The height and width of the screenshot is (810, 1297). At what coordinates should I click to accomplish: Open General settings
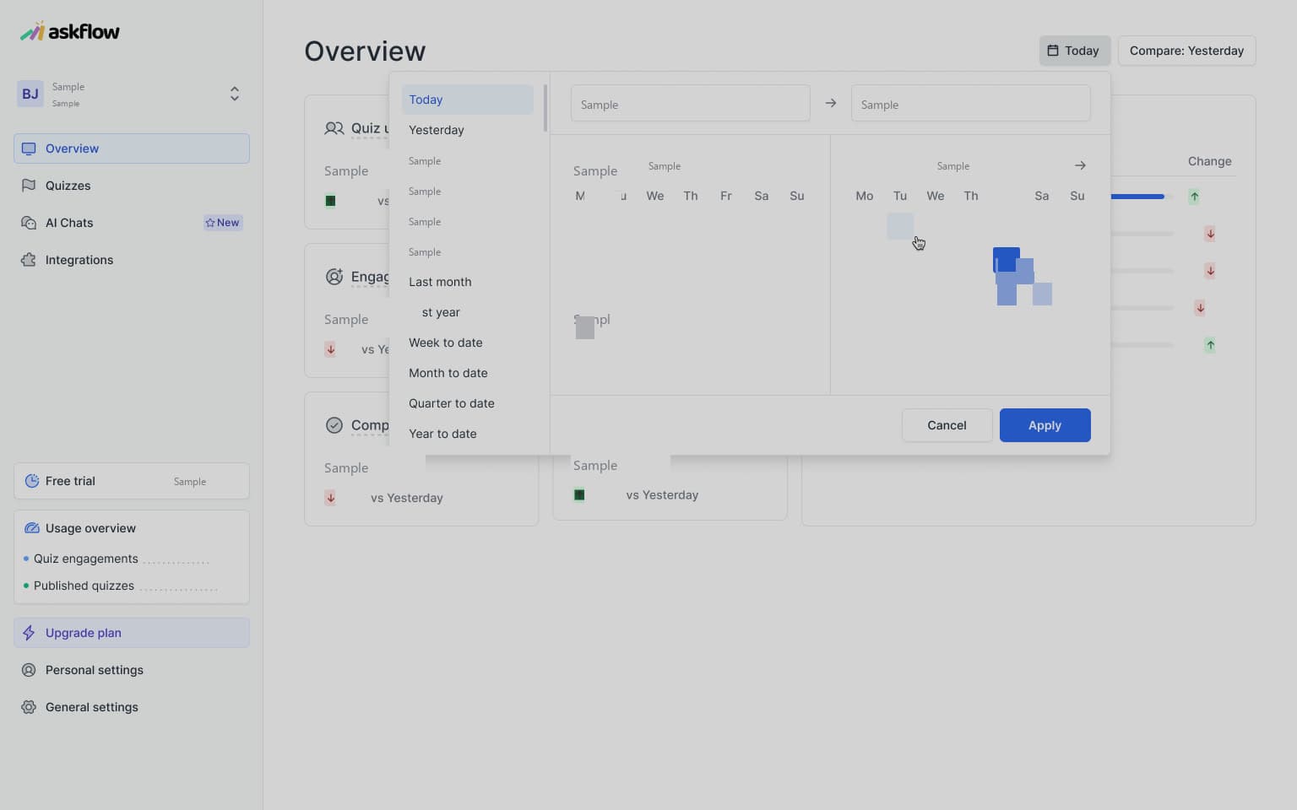132,707
